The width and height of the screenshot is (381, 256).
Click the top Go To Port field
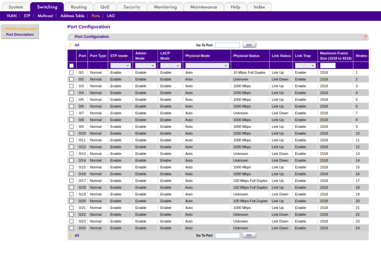pyautogui.click(x=227, y=45)
